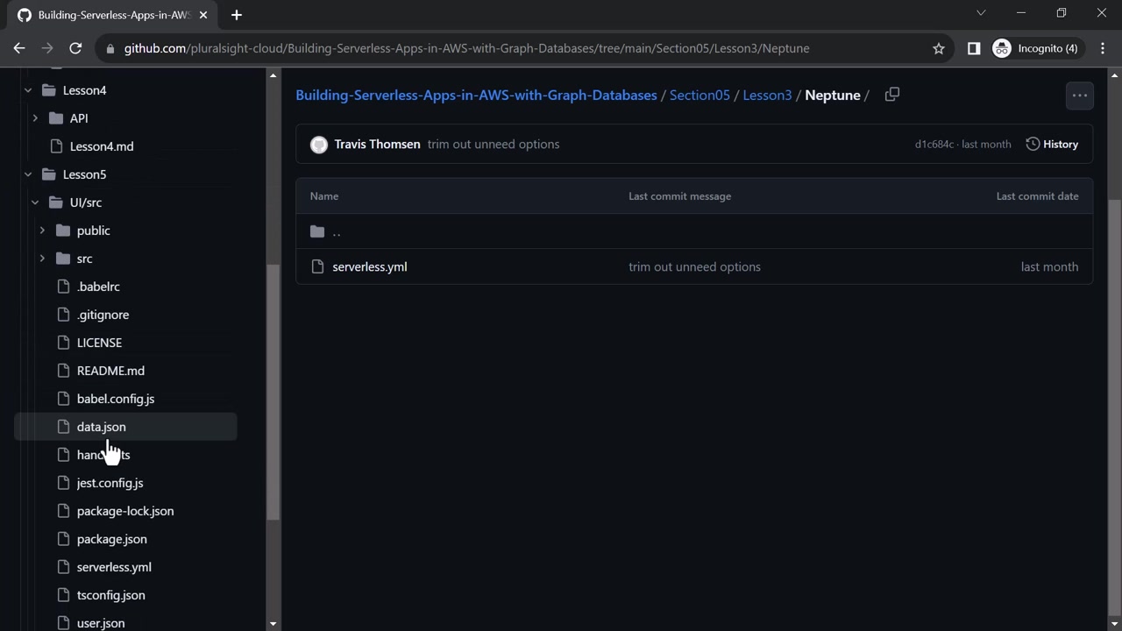Toggle the browser side panel
This screenshot has width=1122, height=631.
point(974,48)
